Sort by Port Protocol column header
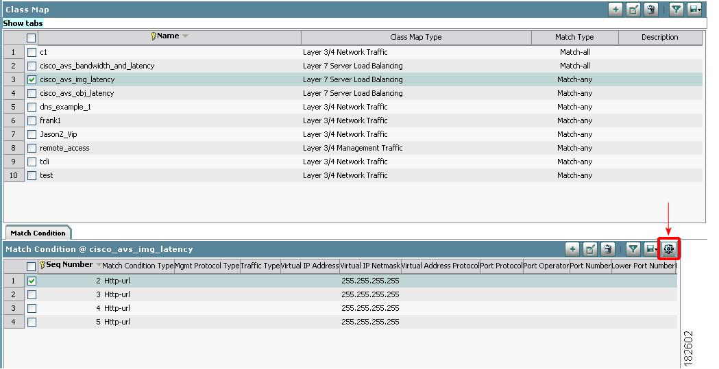Viewport: 719px width, 369px height. click(x=501, y=266)
